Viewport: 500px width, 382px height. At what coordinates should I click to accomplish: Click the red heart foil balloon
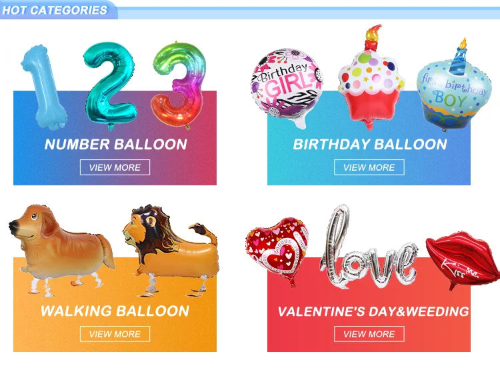[277, 250]
